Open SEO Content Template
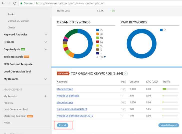 tap(18, 64)
